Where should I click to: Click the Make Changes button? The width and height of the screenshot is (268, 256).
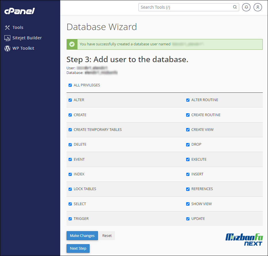[x=82, y=235]
